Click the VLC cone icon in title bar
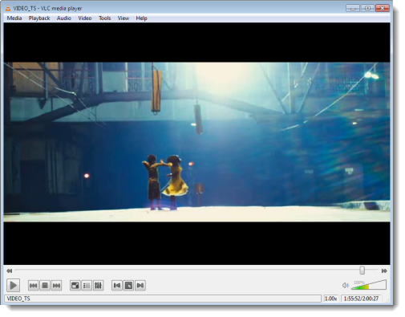The height and width of the screenshot is (317, 405). tap(8, 8)
